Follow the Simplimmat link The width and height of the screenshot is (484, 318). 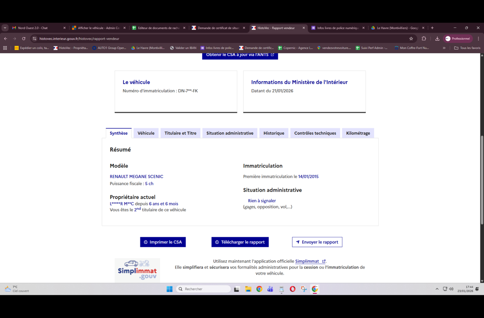click(307, 261)
